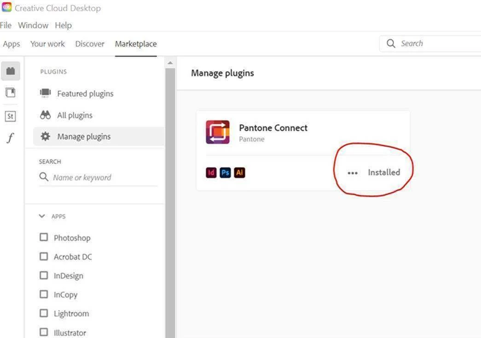Open the Pantone Connect plugin title

point(273,128)
